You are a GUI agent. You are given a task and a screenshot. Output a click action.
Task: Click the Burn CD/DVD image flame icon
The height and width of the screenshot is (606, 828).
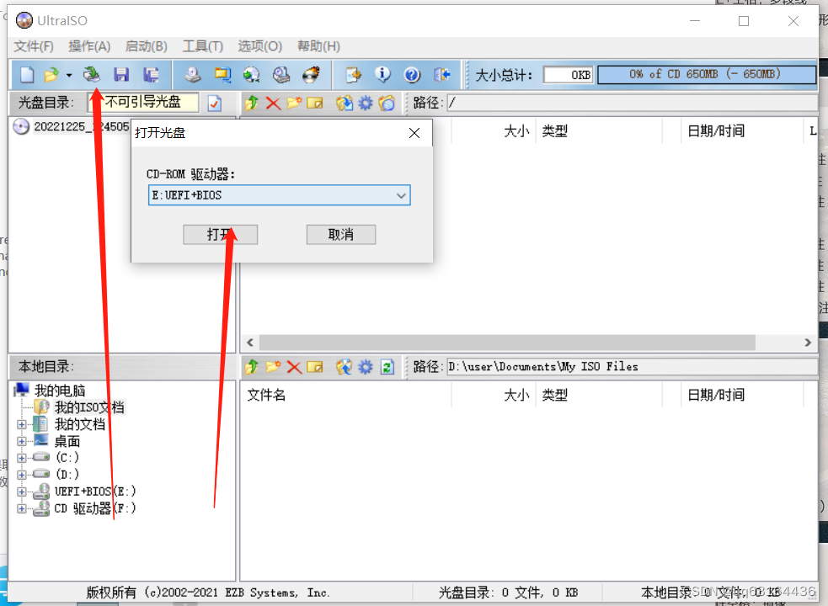pos(311,74)
